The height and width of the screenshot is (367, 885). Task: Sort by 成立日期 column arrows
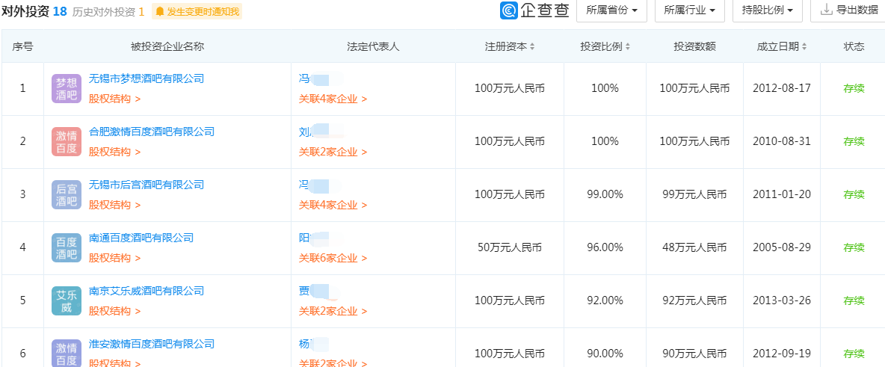coord(804,47)
